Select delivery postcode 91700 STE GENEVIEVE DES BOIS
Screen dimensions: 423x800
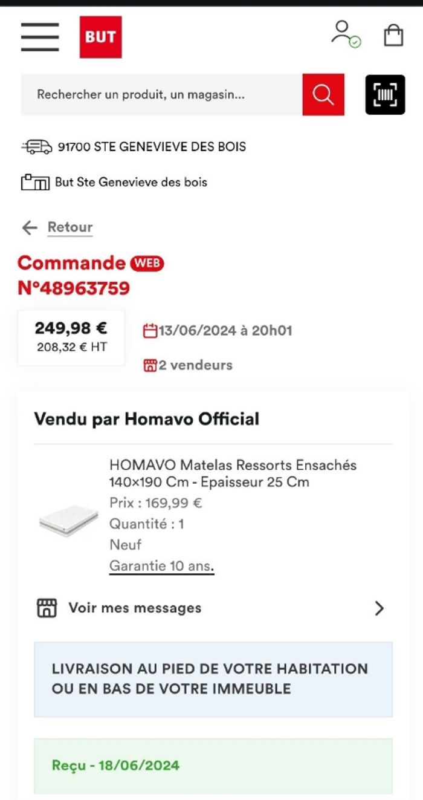(152, 146)
